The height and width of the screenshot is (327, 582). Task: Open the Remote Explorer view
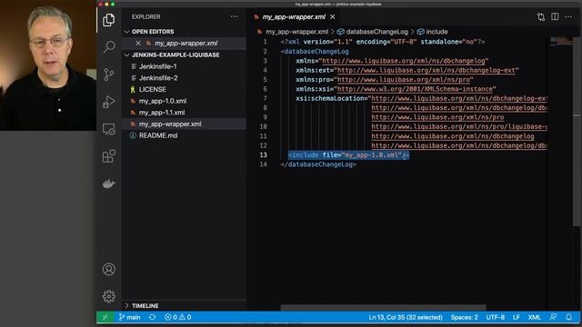pos(109,129)
